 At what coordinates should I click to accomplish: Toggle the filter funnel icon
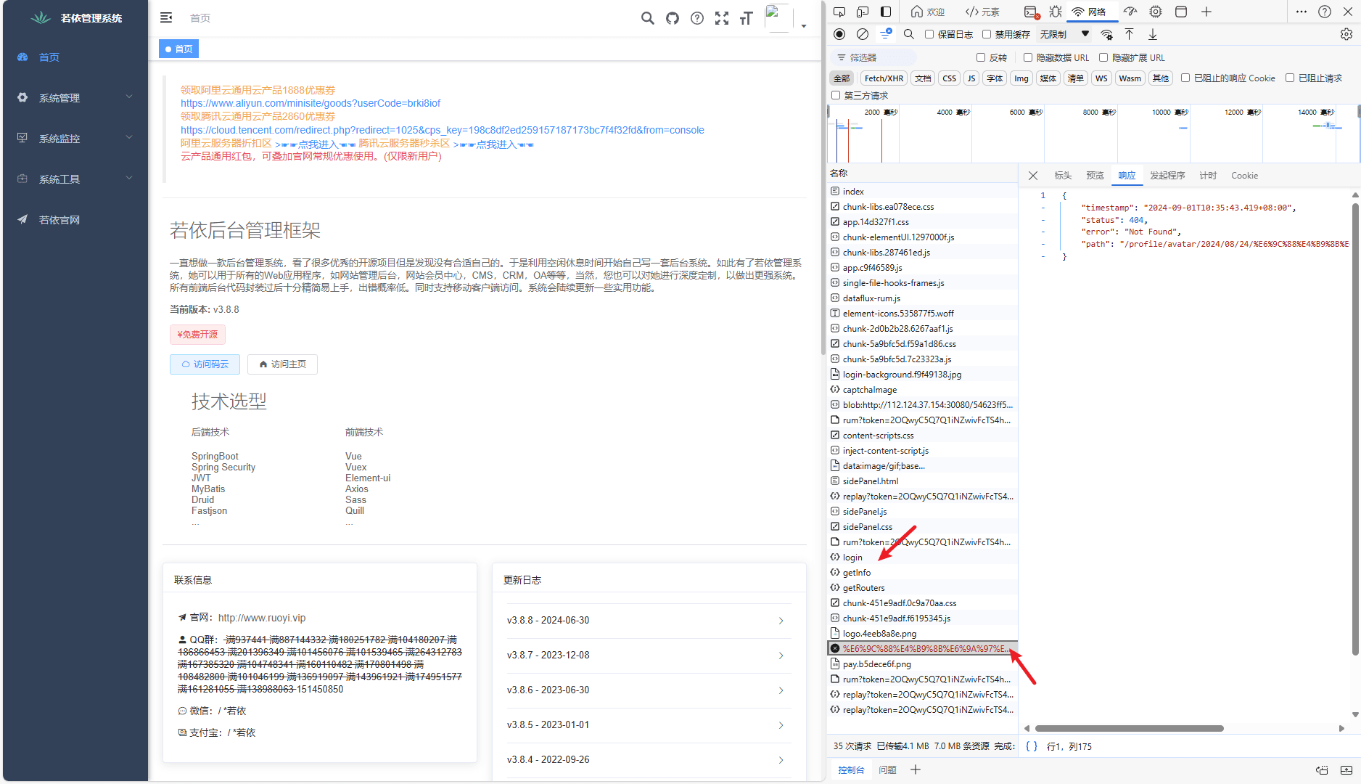pos(886,34)
